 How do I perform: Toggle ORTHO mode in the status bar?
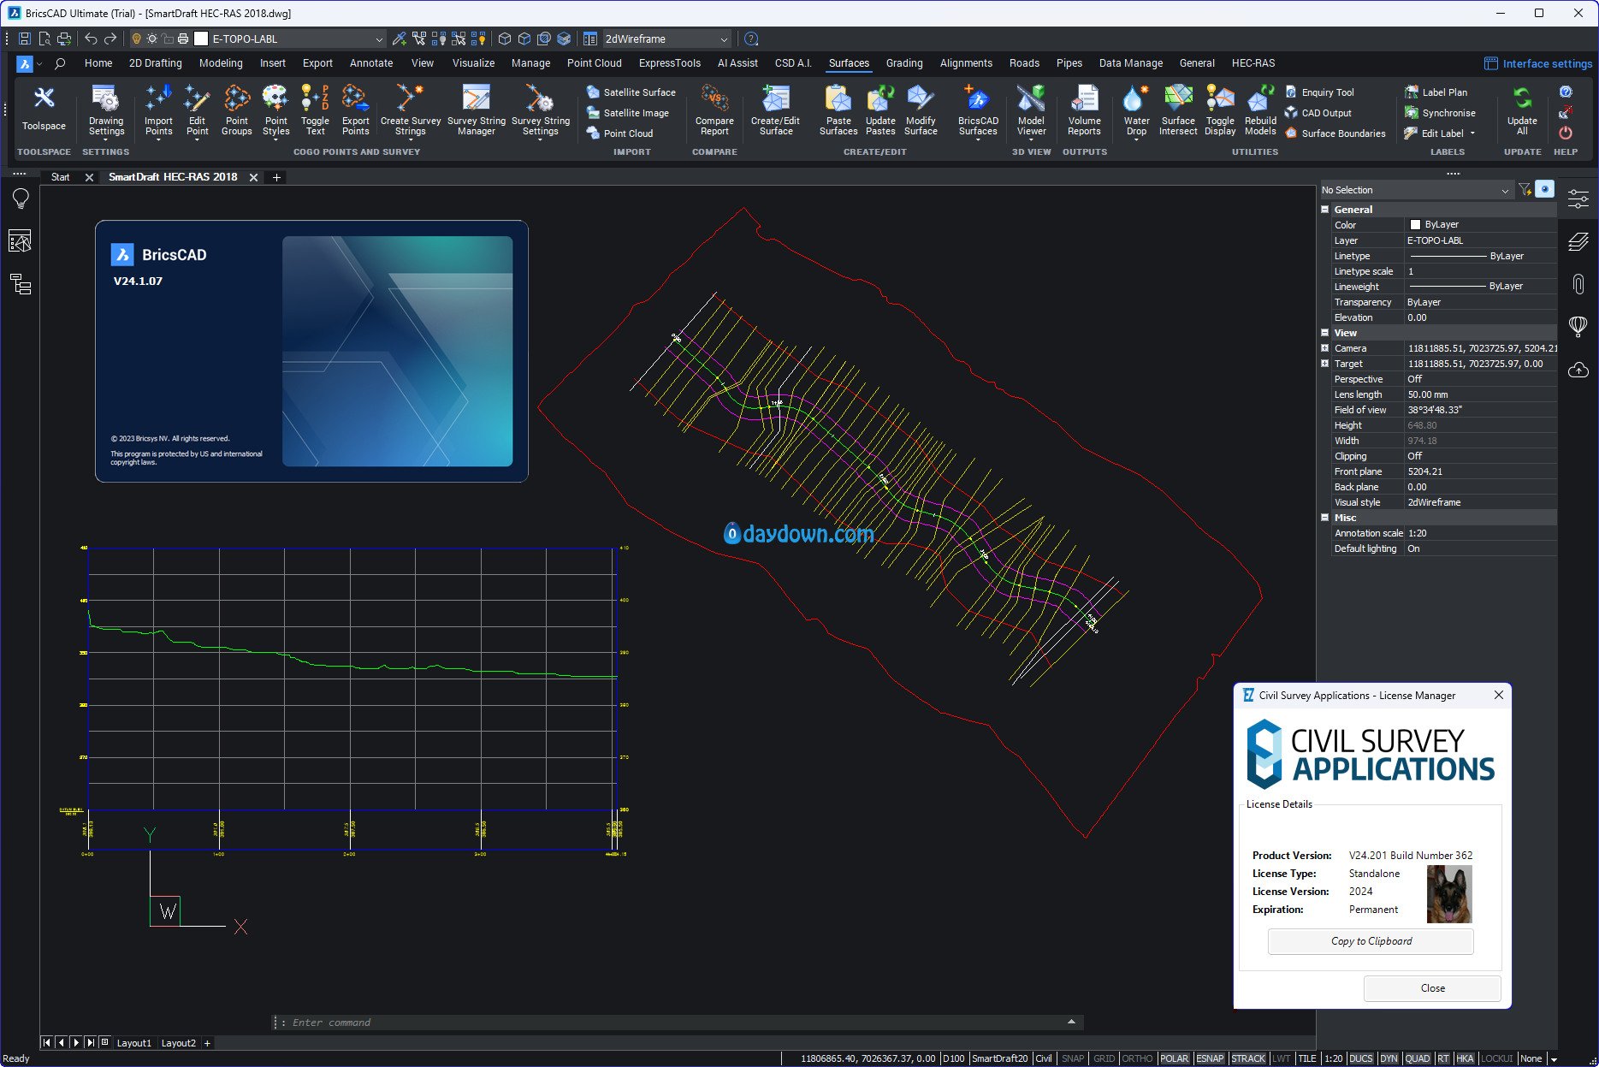point(1137,1058)
